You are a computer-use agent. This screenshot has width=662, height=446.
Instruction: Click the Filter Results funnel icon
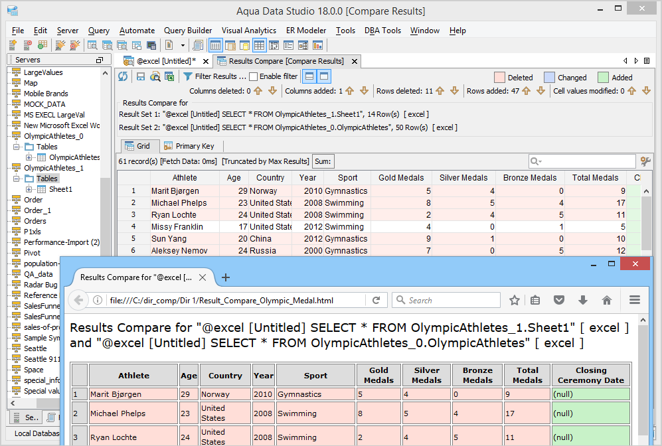188,77
